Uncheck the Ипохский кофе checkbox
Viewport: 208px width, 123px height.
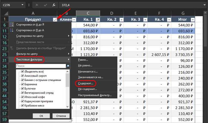[x=22, y=97]
